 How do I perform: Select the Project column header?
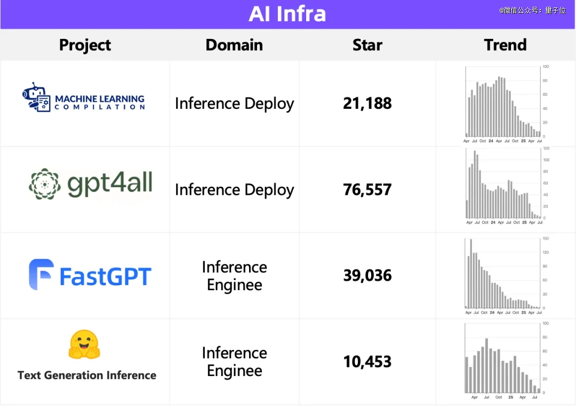click(x=85, y=45)
